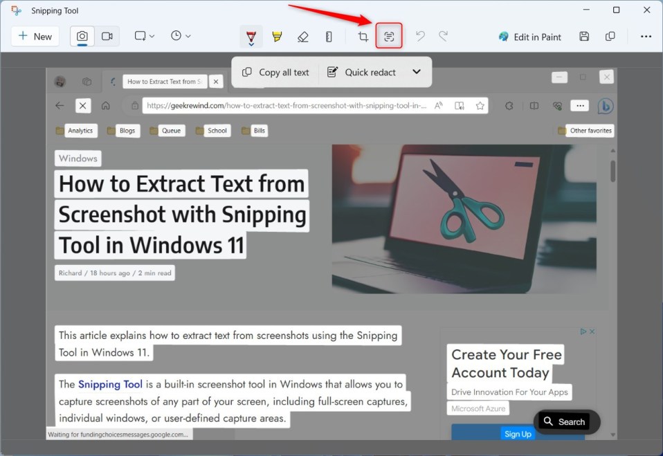
Task: Switch to Record video mode
Action: pos(107,37)
